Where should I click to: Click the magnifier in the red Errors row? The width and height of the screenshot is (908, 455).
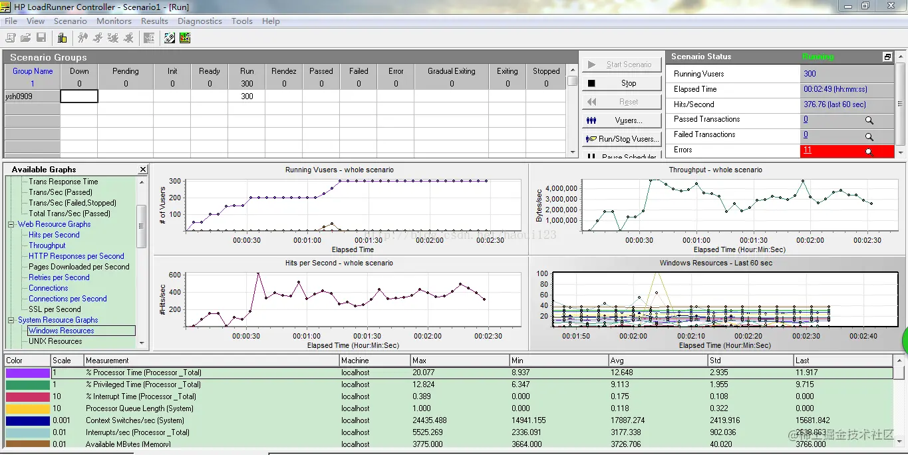click(x=868, y=152)
